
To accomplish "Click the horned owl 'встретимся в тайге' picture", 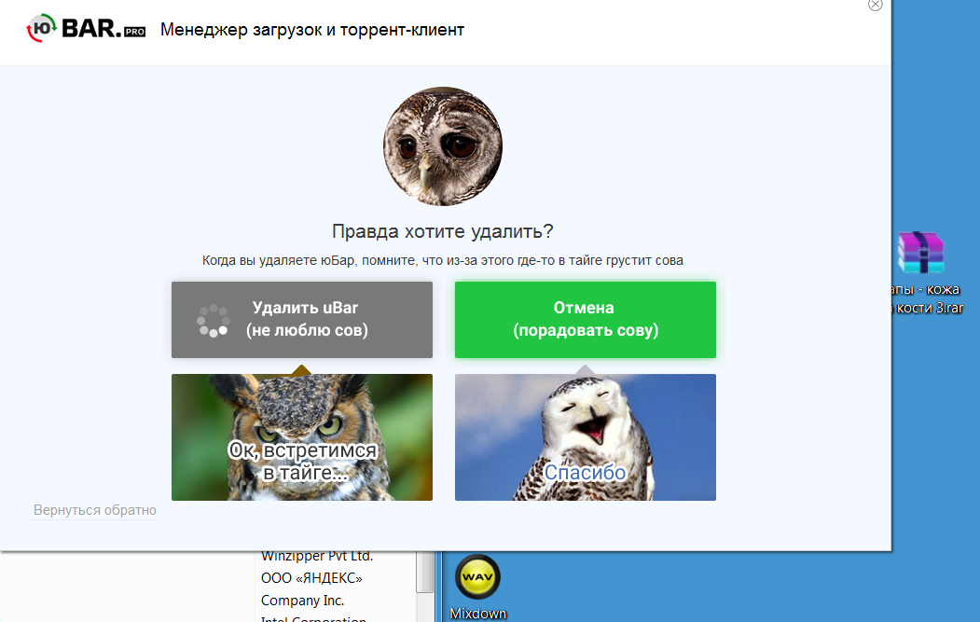I will 301,437.
